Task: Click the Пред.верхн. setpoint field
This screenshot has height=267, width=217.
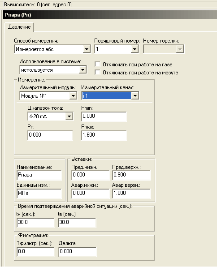Action: [131, 175]
